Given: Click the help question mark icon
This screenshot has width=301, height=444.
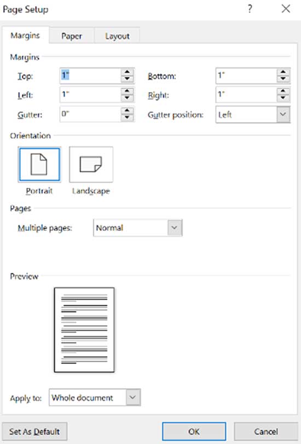Looking at the screenshot, I should pos(250,9).
